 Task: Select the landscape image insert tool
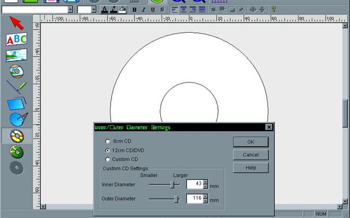[x=16, y=55]
